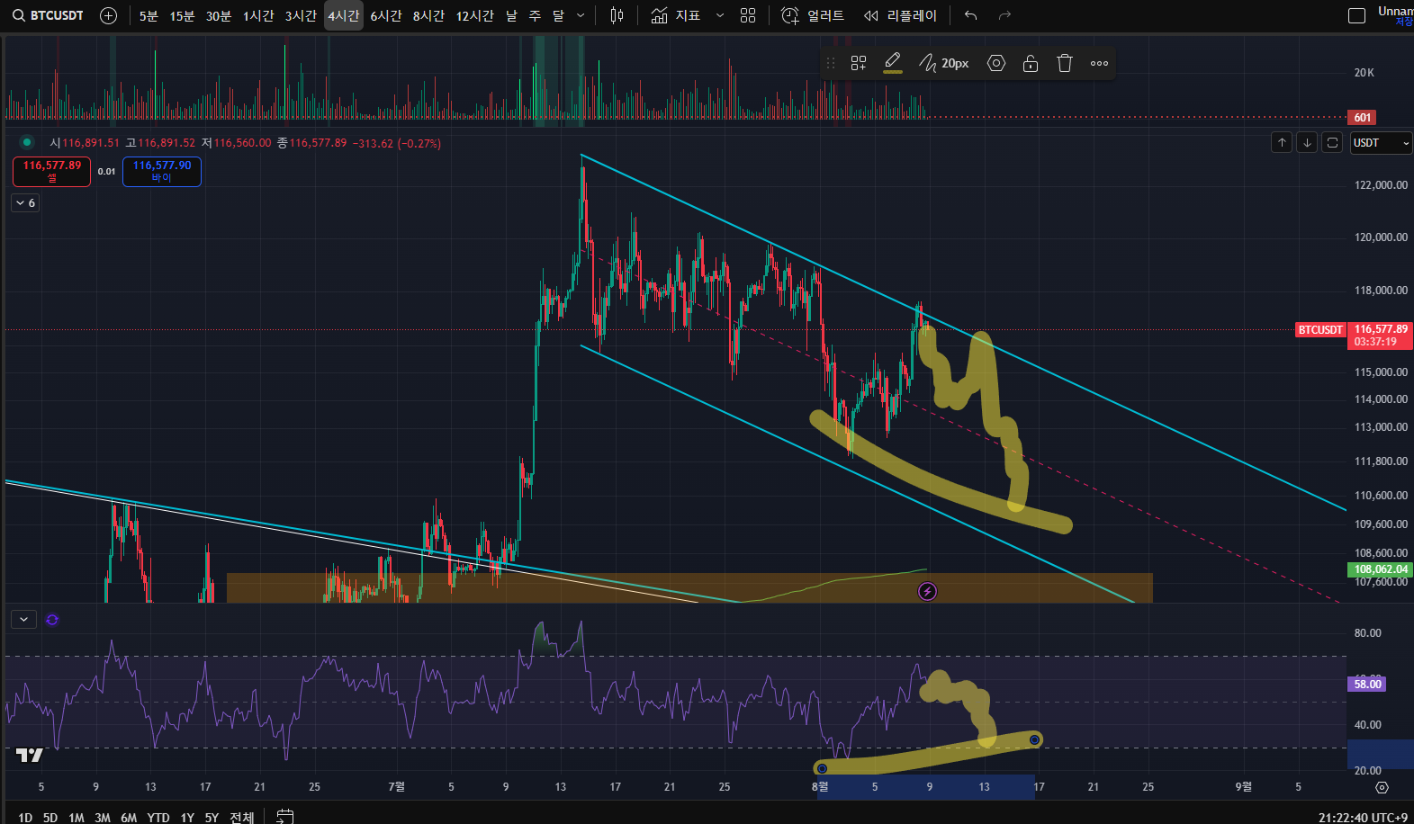Set date range to 3M
The image size is (1414, 824).
point(103,817)
